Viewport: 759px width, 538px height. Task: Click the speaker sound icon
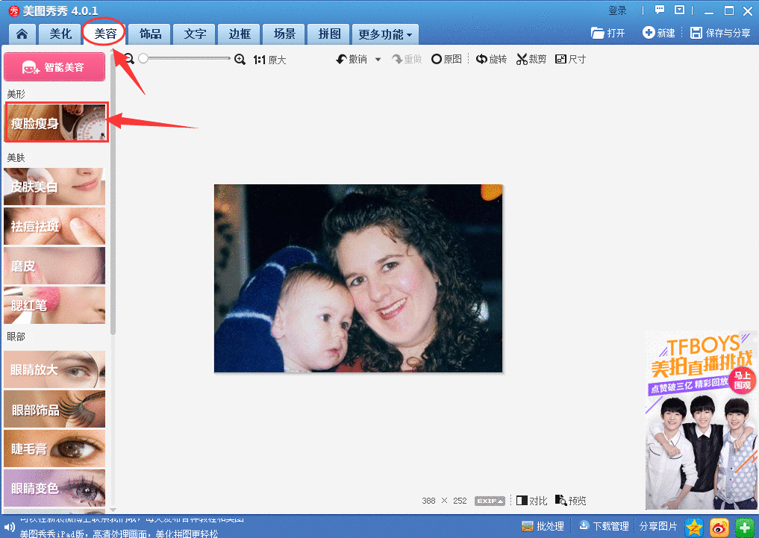(x=9, y=527)
